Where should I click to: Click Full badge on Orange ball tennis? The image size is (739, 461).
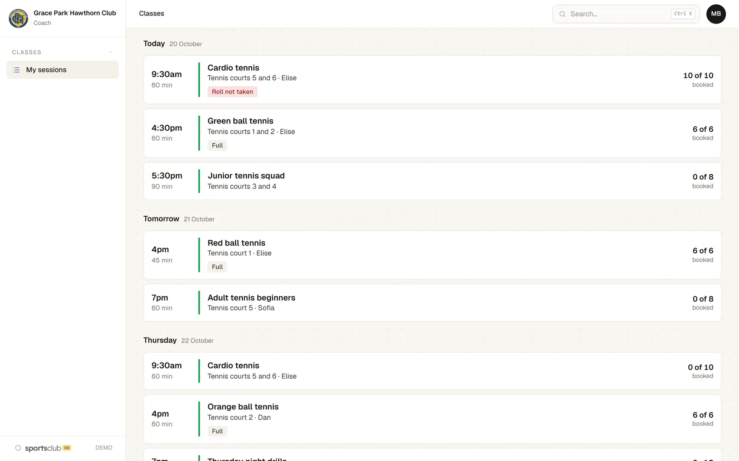click(x=217, y=431)
